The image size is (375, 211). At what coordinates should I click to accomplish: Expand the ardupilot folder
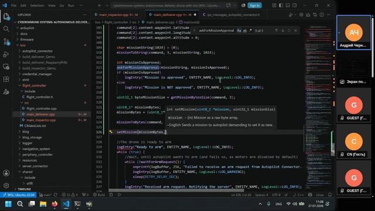coord(27,28)
